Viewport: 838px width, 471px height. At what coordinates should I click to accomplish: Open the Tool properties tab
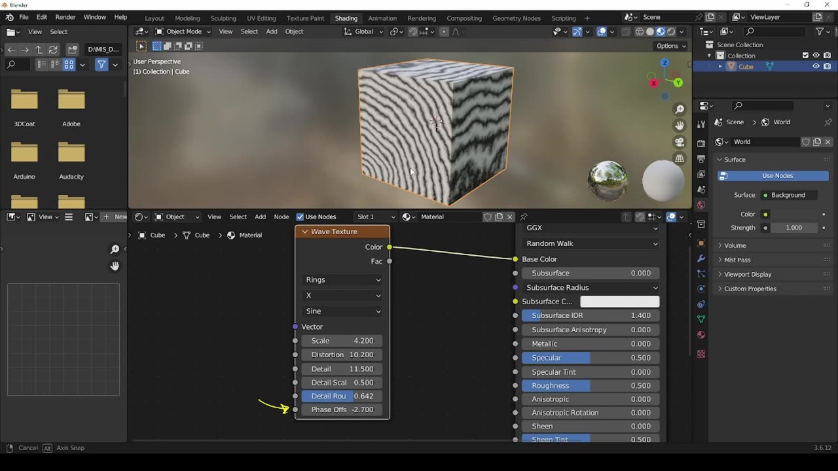[x=701, y=124]
